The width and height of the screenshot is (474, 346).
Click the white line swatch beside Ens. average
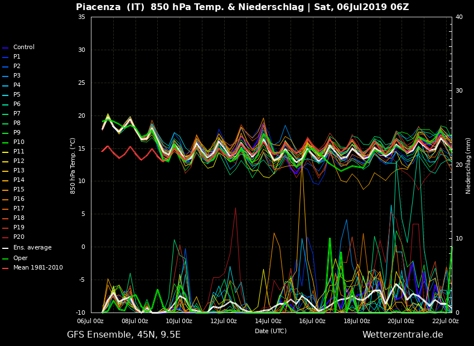(x=6, y=248)
